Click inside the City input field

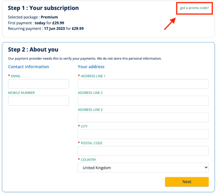click(143, 134)
